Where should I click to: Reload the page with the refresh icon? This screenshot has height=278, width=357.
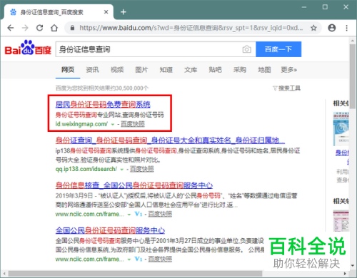point(40,28)
